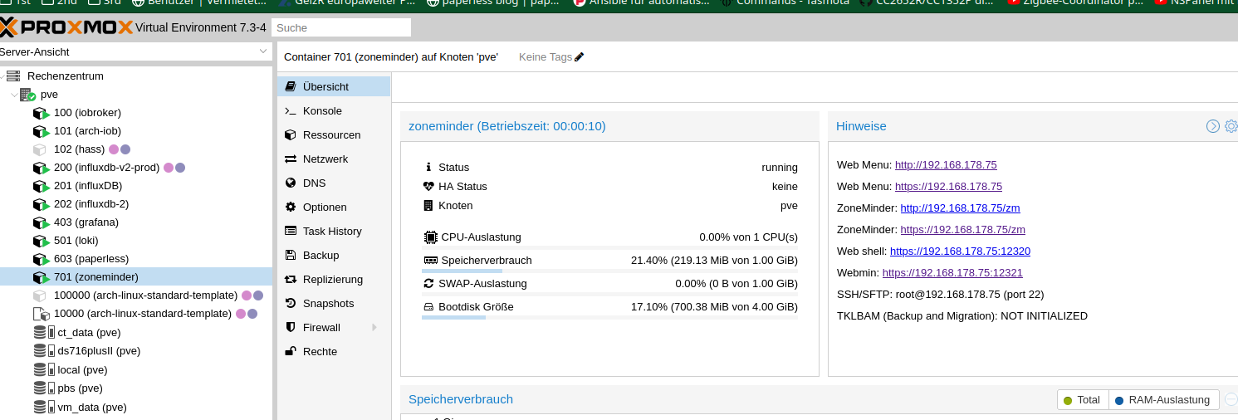The height and width of the screenshot is (420, 1238).
Task: Select the local (pve) storage
Action: (x=83, y=369)
